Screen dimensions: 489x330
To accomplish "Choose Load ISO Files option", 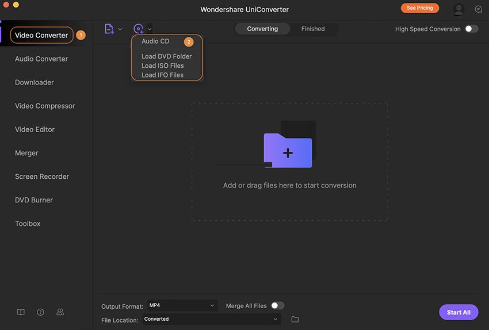I will (x=162, y=66).
